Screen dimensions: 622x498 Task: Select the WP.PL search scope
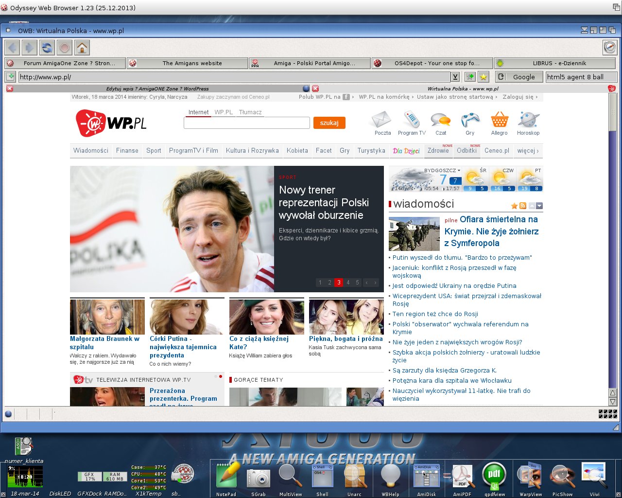(224, 112)
